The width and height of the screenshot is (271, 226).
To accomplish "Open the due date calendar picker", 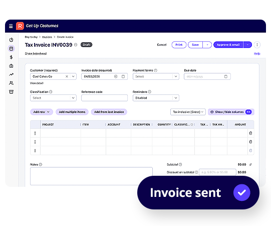I will pyautogui.click(x=226, y=76).
